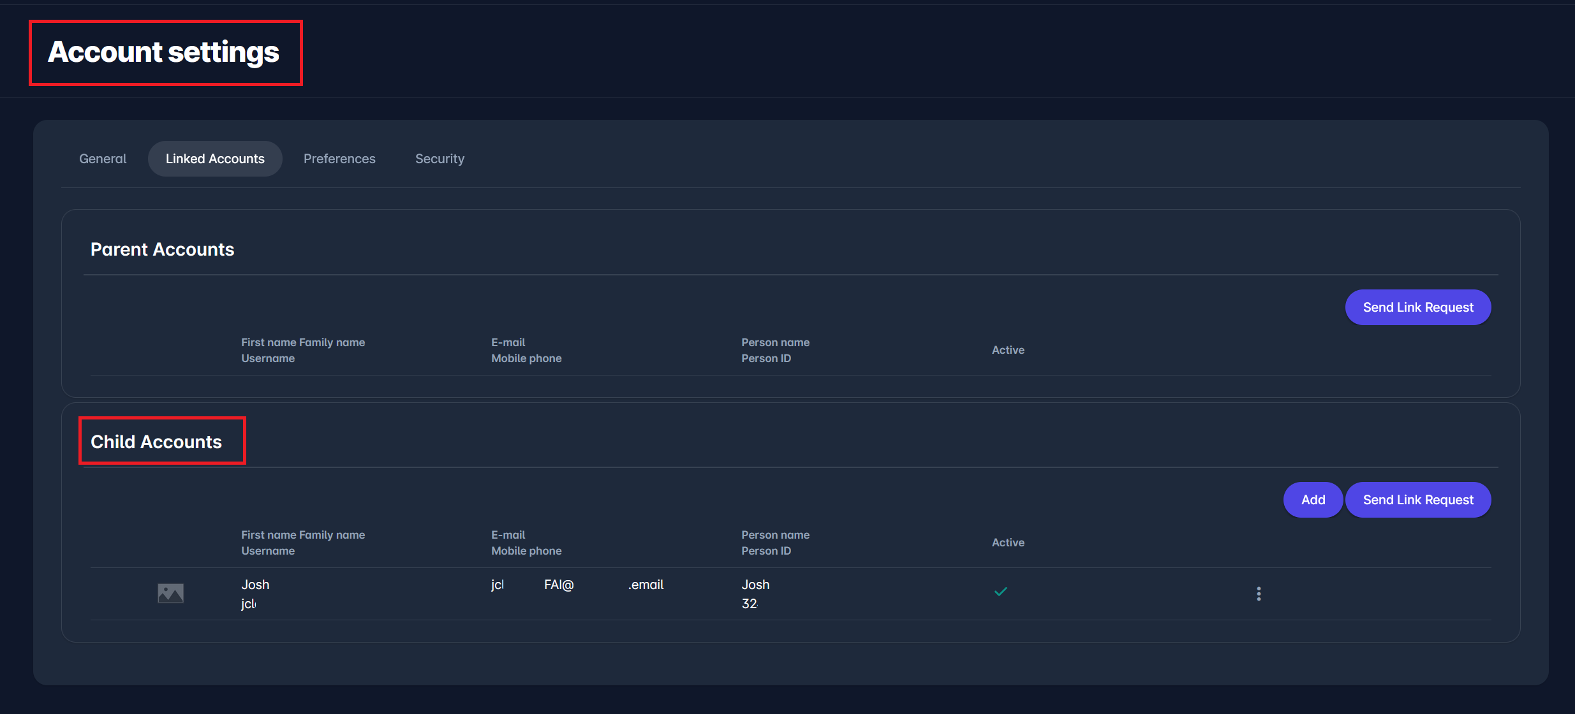Click the Active column header in Child Accounts

point(1008,543)
